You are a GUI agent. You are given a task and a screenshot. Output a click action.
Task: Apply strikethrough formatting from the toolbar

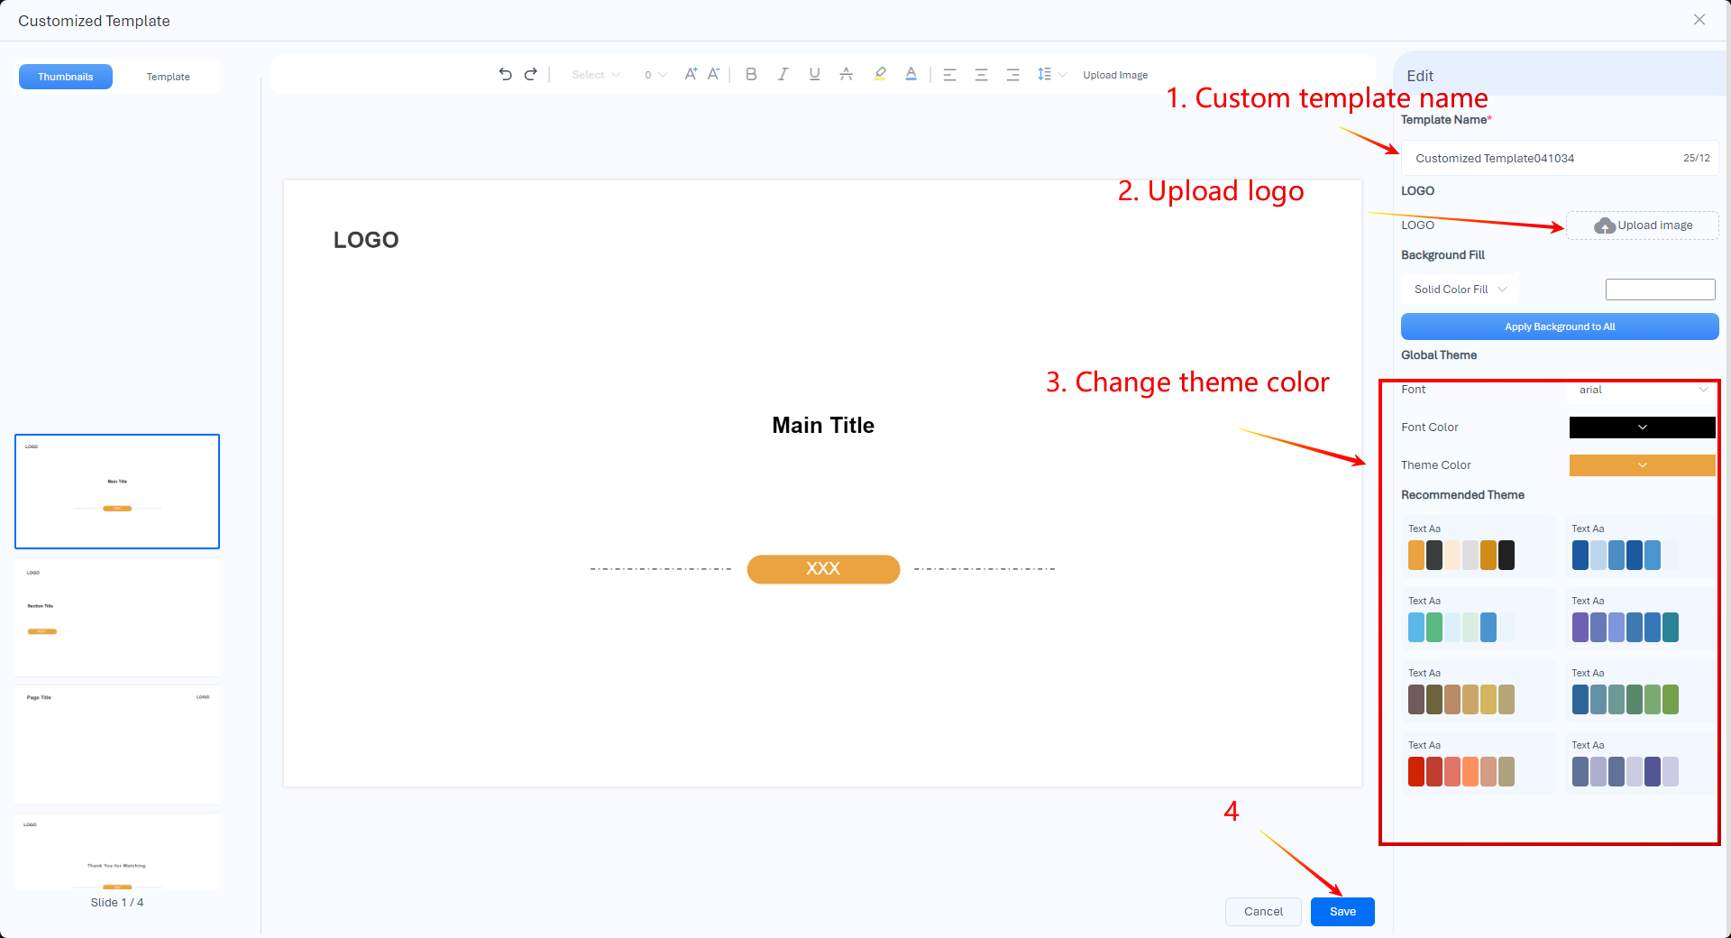(x=846, y=74)
